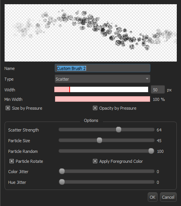
Task: Click the brush stroke preview image
Action: click(x=91, y=33)
